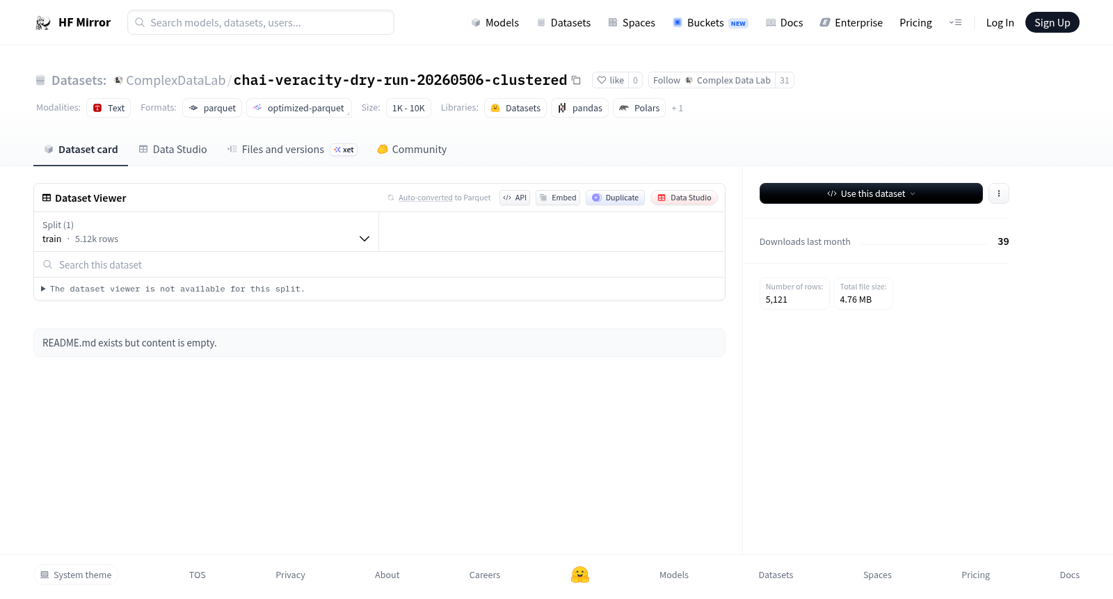Viewport: 1113px width, 599px height.
Task: Click the Log In link
Action: point(1000,22)
